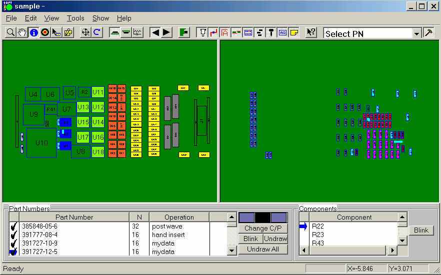Click the Blink button beside Components list
The height and width of the screenshot is (275, 441).
click(421, 231)
